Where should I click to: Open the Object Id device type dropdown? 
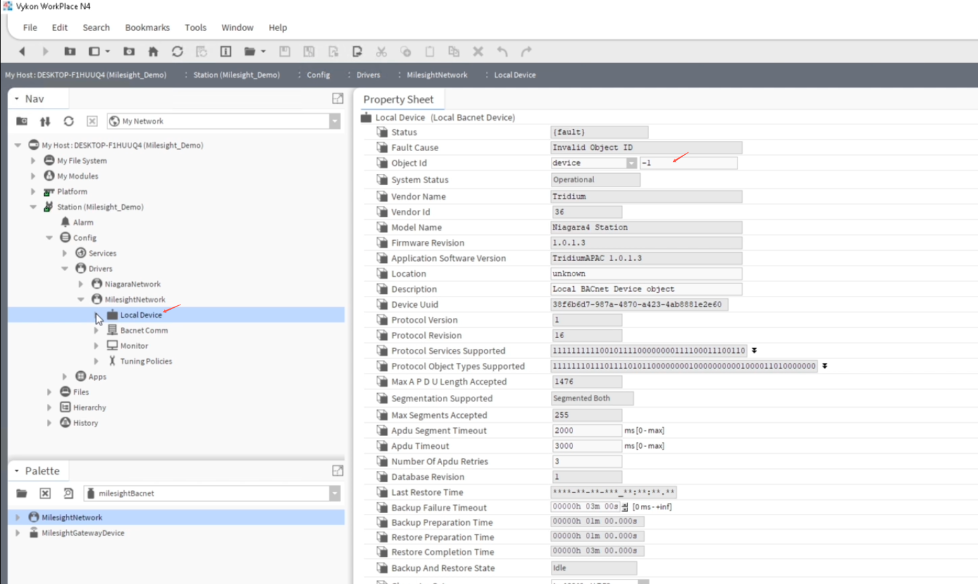[x=631, y=163]
